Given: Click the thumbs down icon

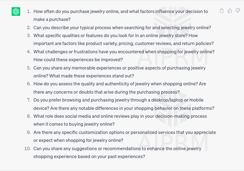Looking at the screenshot, I should (238, 11).
